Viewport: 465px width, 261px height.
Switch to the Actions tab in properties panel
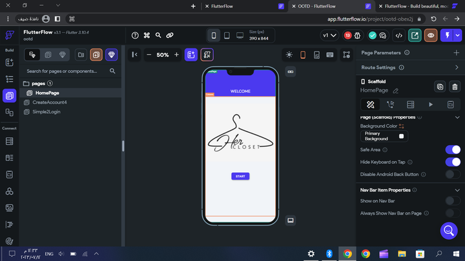tap(390, 104)
